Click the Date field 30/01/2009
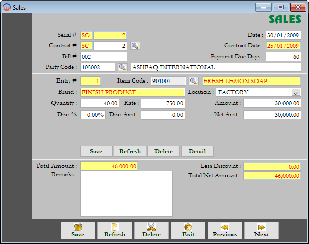 click(284, 35)
